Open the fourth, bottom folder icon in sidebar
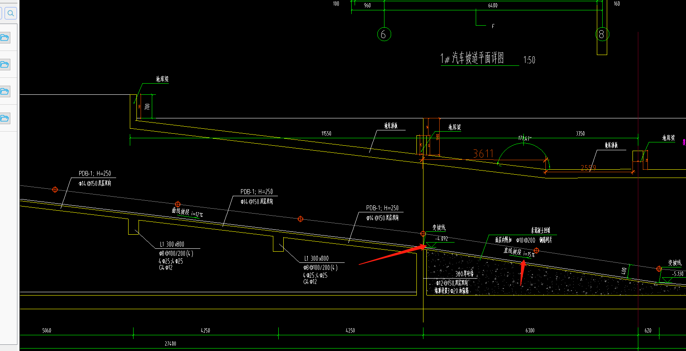The height and width of the screenshot is (351, 686). pyautogui.click(x=5, y=118)
